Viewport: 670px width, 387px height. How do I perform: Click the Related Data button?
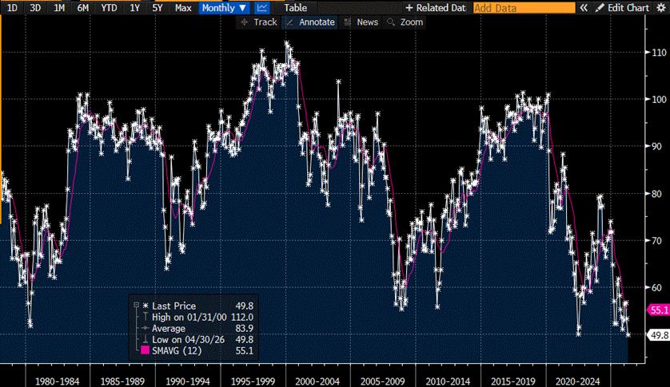435,8
